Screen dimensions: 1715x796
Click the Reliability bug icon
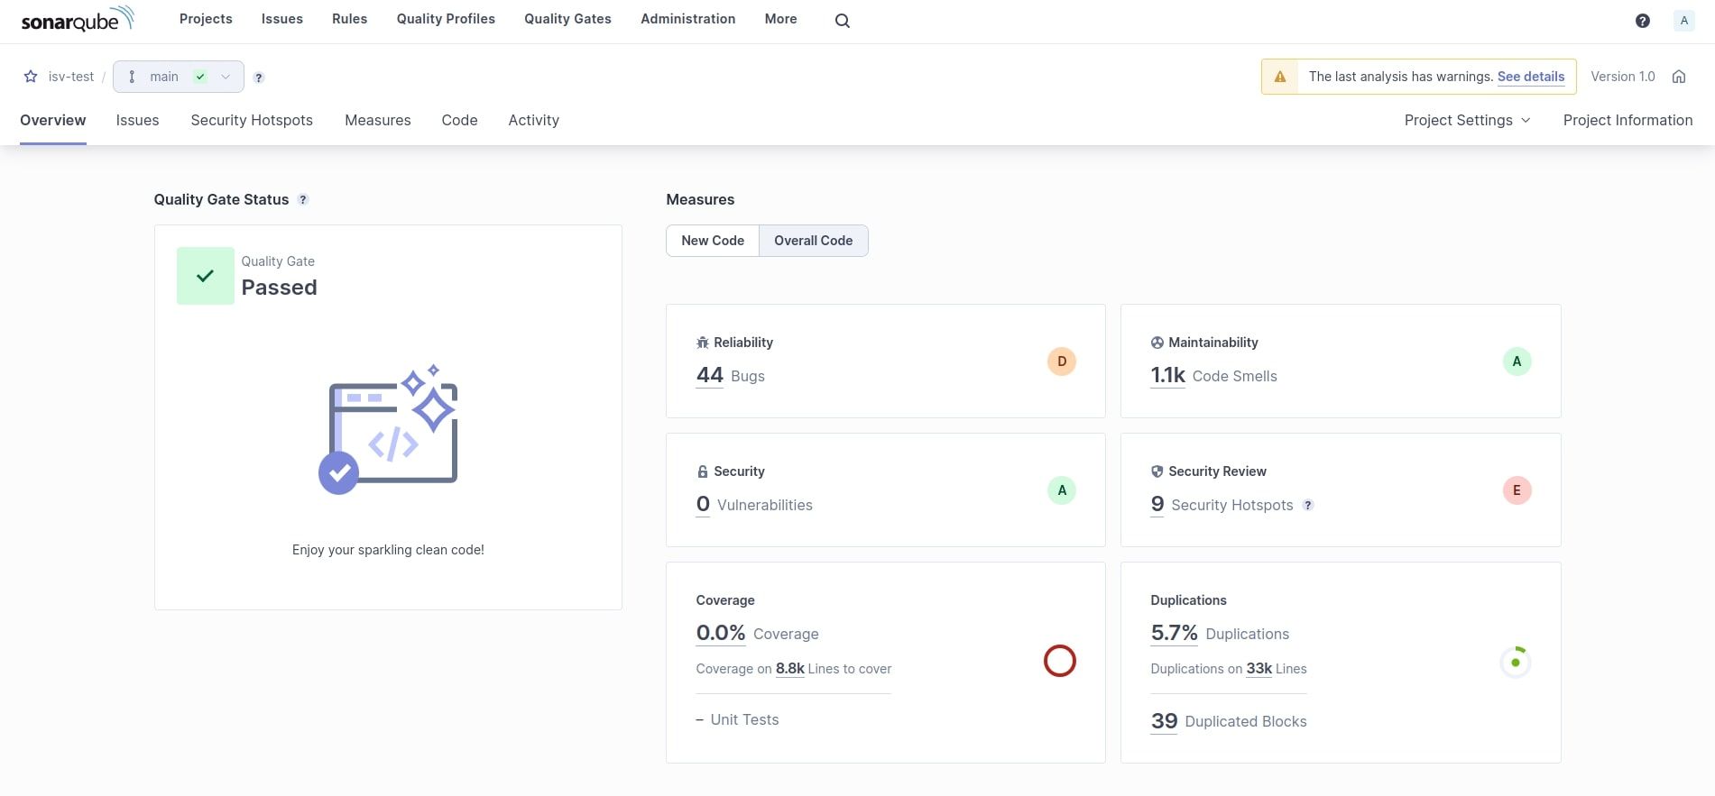point(703,343)
